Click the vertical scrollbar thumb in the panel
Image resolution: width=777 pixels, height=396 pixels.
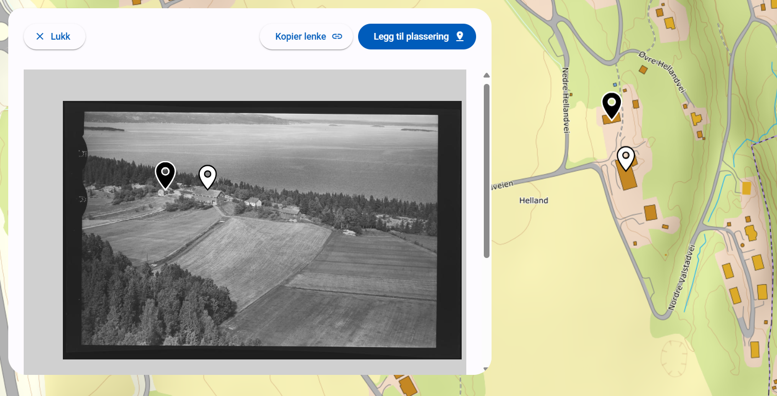coord(486,170)
